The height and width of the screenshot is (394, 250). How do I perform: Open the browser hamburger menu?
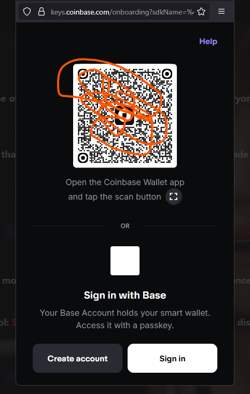pos(221,11)
